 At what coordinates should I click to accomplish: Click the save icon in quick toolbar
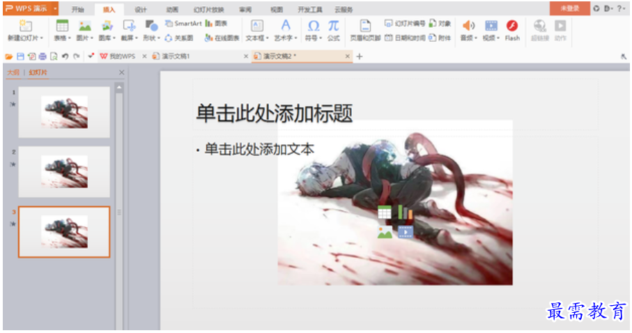[20, 56]
